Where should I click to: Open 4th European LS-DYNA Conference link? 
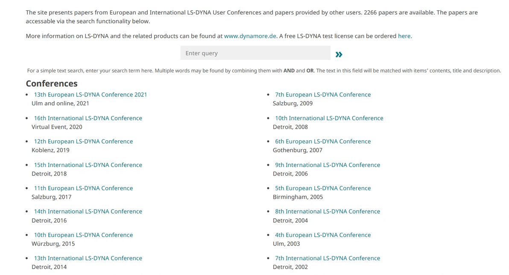(323, 235)
